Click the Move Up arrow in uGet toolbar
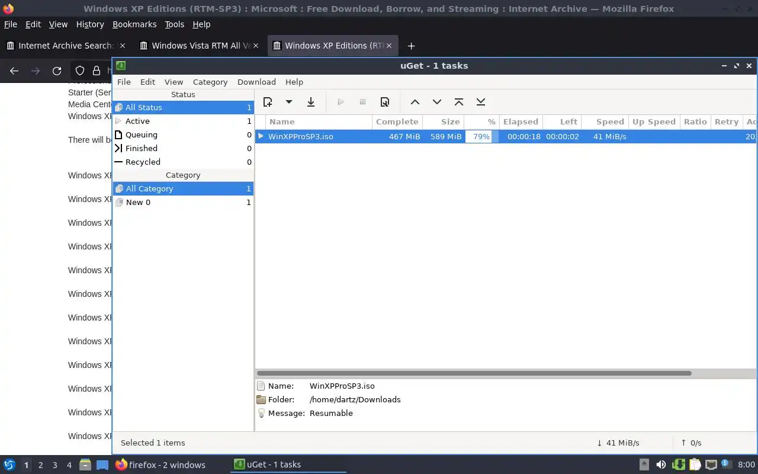The height and width of the screenshot is (474, 758). click(415, 102)
